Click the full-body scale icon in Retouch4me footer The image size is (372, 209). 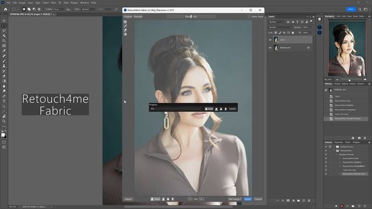[173, 199]
